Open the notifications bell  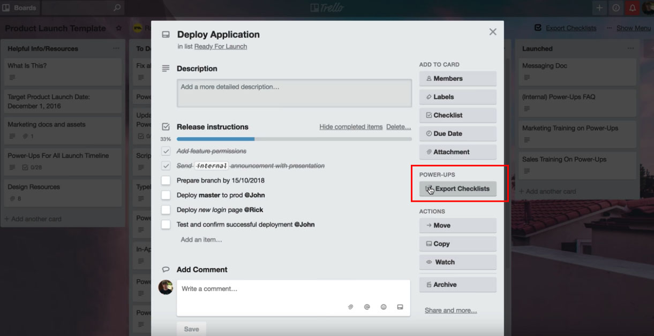click(x=633, y=8)
